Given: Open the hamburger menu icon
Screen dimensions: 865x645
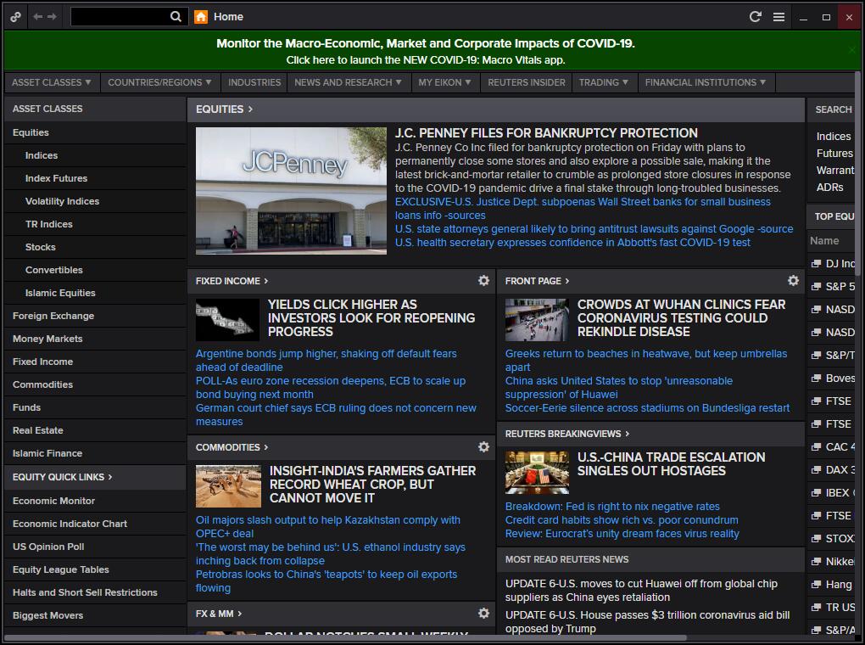Looking at the screenshot, I should click(x=778, y=17).
